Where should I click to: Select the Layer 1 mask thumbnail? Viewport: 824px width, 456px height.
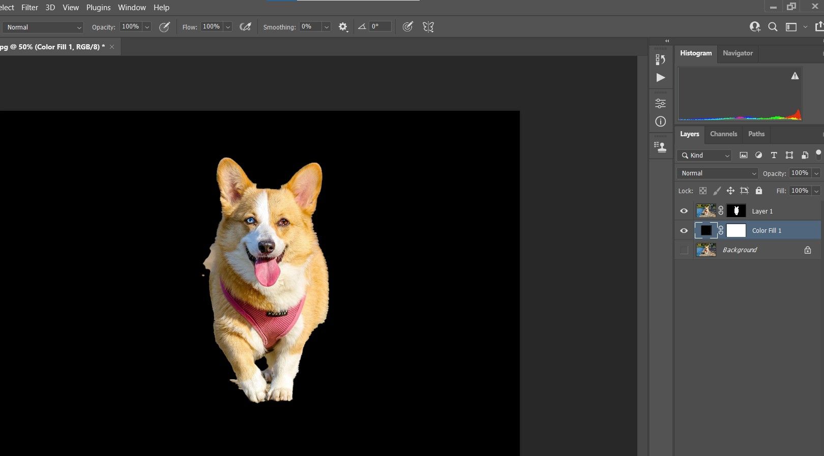click(x=736, y=211)
